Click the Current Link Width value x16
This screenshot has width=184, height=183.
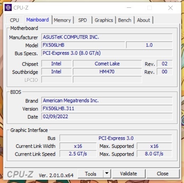(x=78, y=146)
